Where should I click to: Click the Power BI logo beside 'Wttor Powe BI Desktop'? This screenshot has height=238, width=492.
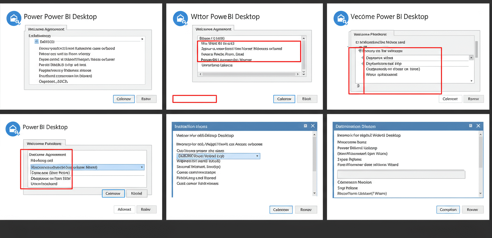coord(180,18)
